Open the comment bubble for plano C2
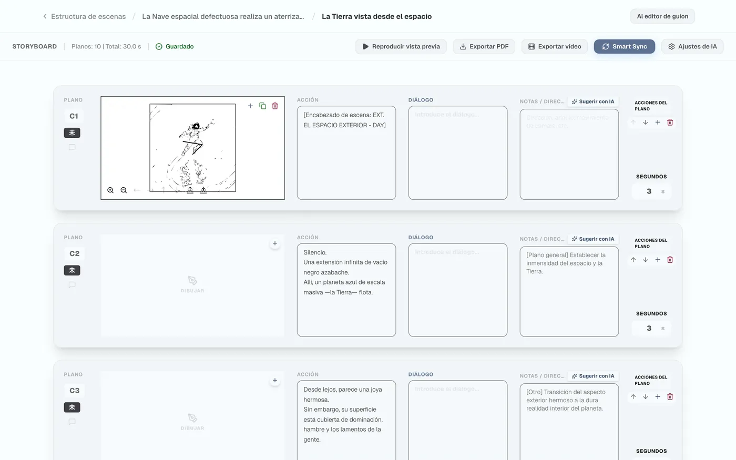The width and height of the screenshot is (736, 460). pos(72,285)
